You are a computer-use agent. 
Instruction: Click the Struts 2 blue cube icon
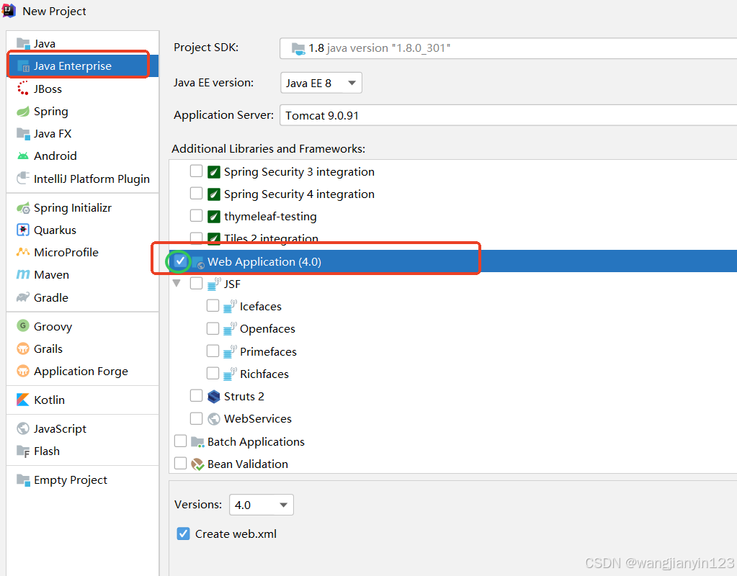click(214, 397)
